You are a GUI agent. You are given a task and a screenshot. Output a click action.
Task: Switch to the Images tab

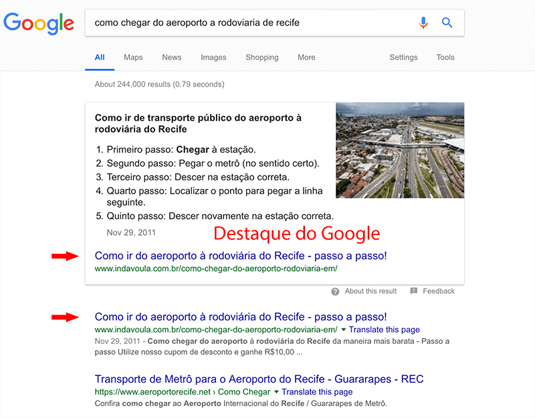click(213, 57)
